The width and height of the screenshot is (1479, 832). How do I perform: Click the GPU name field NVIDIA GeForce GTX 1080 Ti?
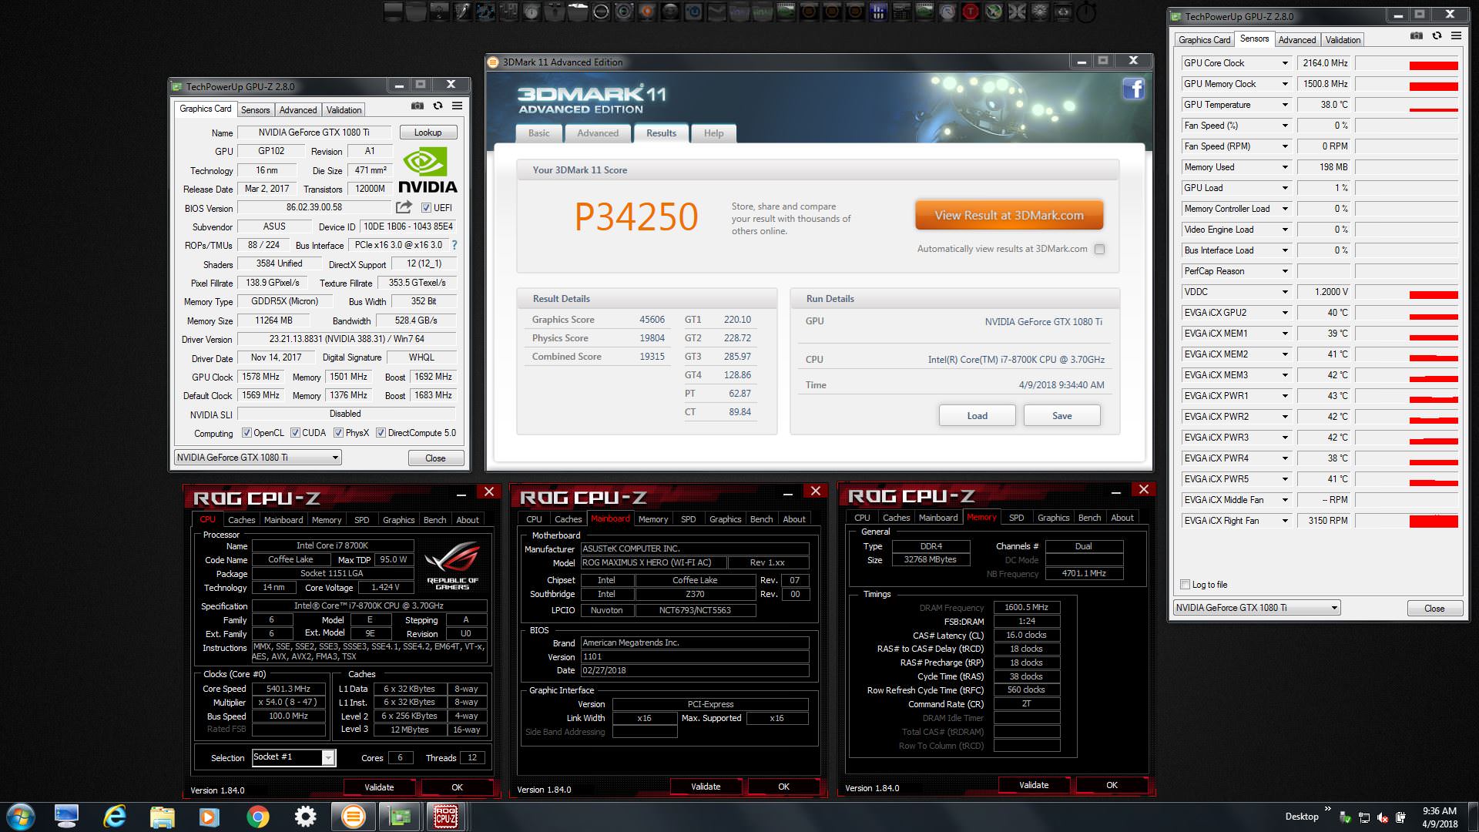[314, 133]
